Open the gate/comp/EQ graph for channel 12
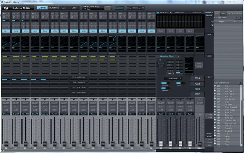 pos(113,44)
